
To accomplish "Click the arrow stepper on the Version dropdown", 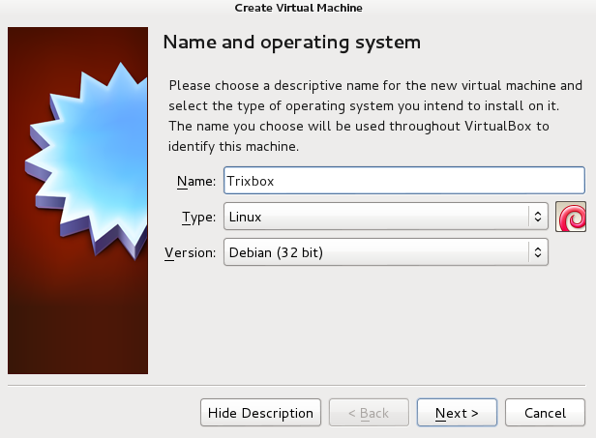I will click(x=538, y=252).
